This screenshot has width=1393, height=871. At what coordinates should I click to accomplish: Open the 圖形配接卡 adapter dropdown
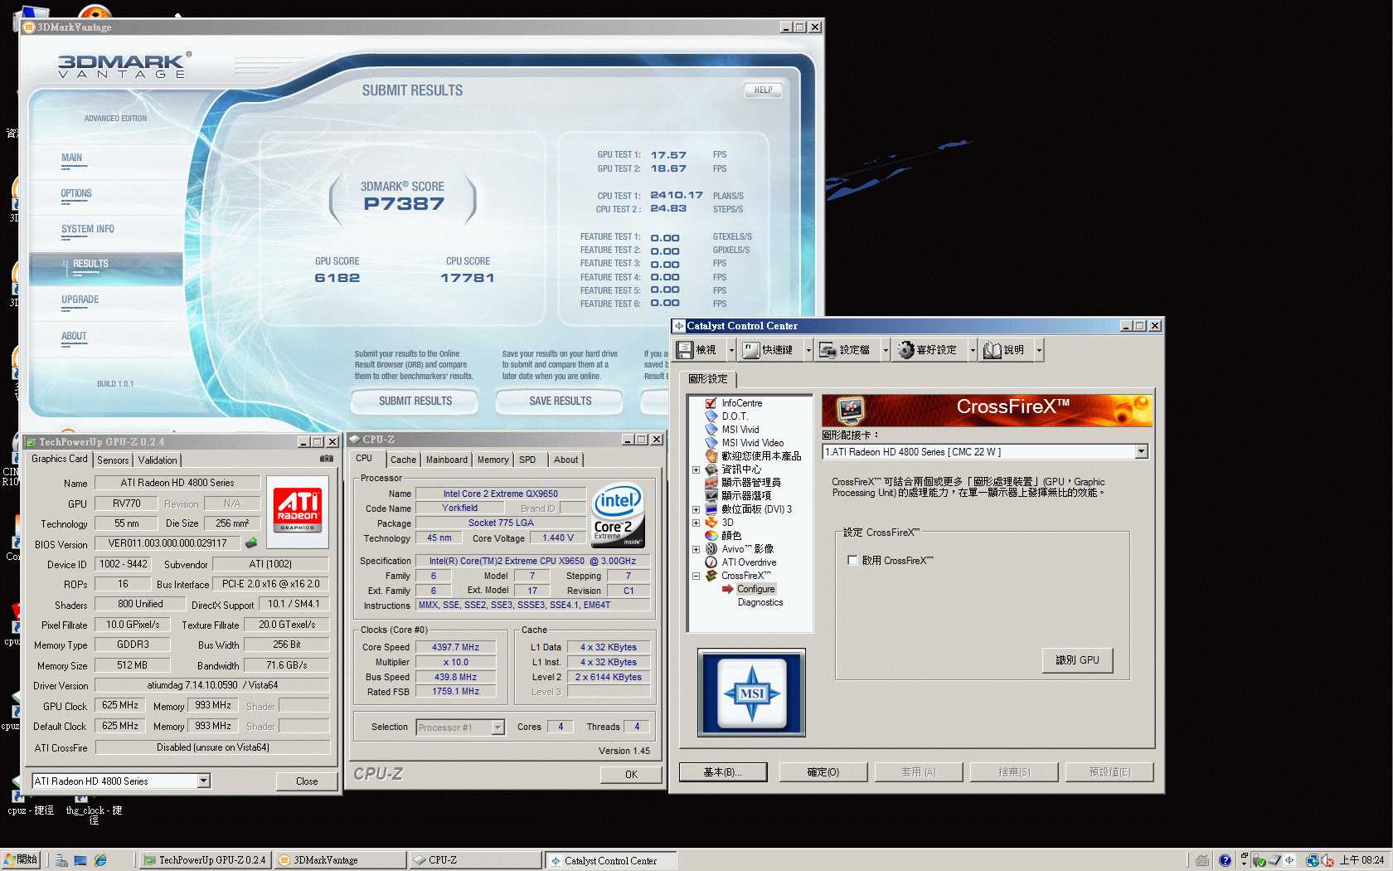pos(1142,451)
